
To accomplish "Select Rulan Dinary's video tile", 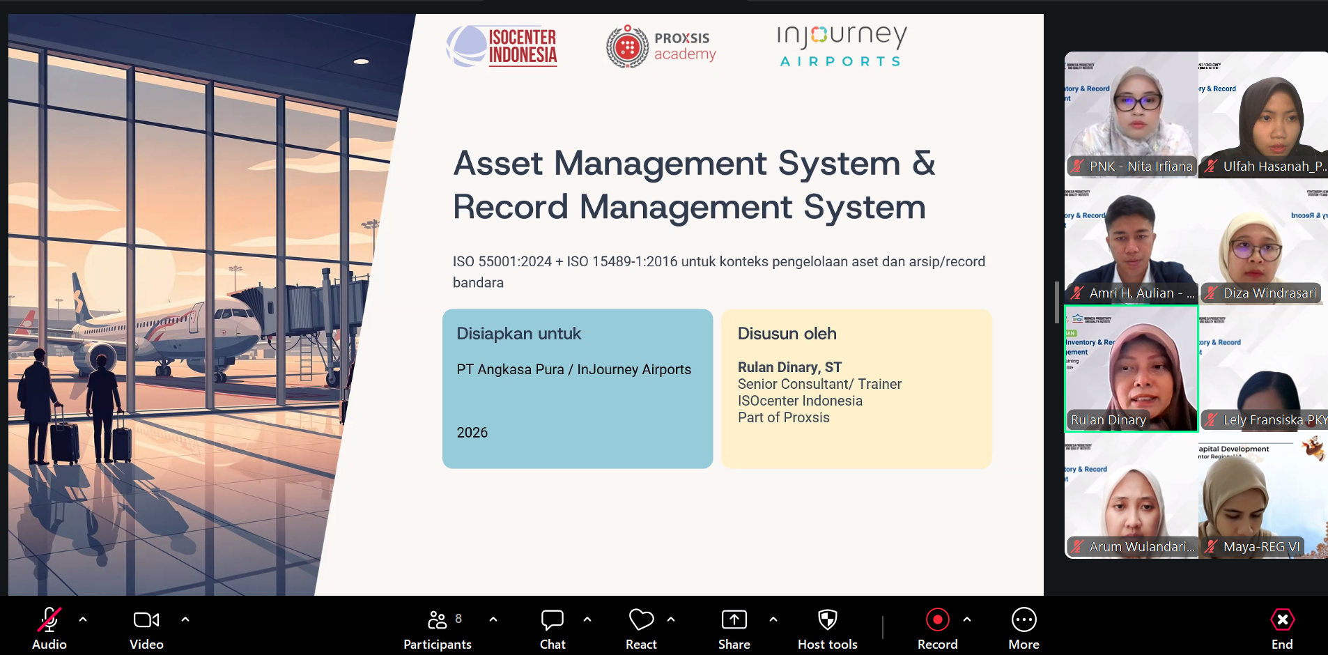I will pyautogui.click(x=1131, y=369).
